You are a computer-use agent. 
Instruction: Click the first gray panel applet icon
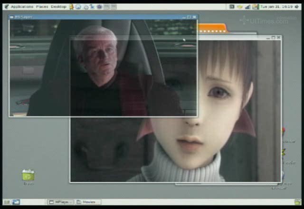pyautogui.click(x=106, y=7)
